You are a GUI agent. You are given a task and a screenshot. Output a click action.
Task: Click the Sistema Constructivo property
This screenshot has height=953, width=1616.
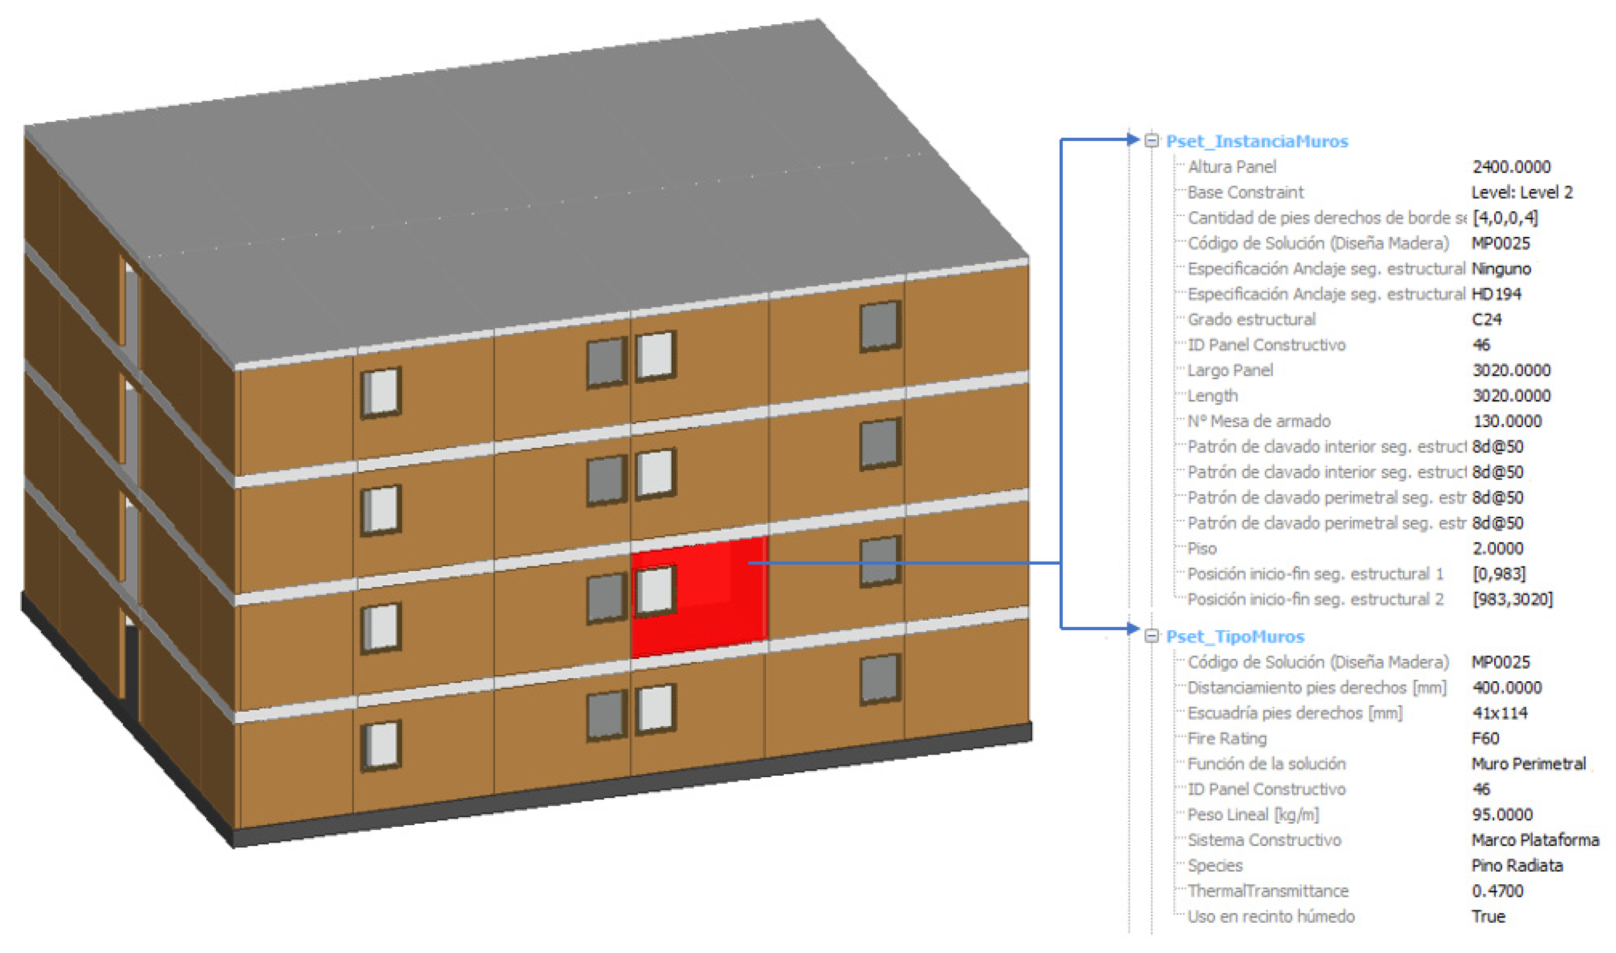tap(1263, 840)
